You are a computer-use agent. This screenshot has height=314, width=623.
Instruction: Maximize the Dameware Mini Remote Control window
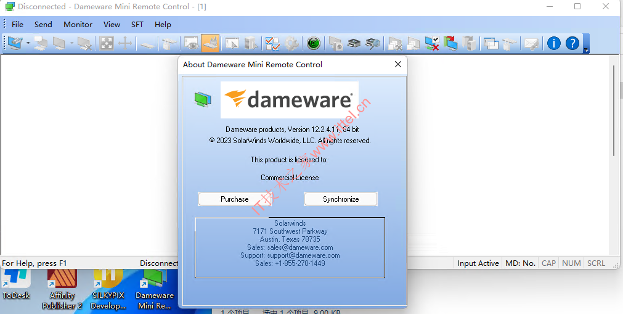coord(577,6)
